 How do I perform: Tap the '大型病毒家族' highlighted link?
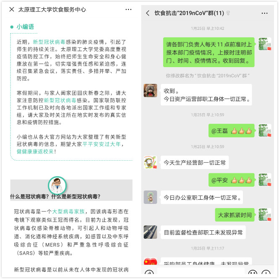(x=68, y=211)
